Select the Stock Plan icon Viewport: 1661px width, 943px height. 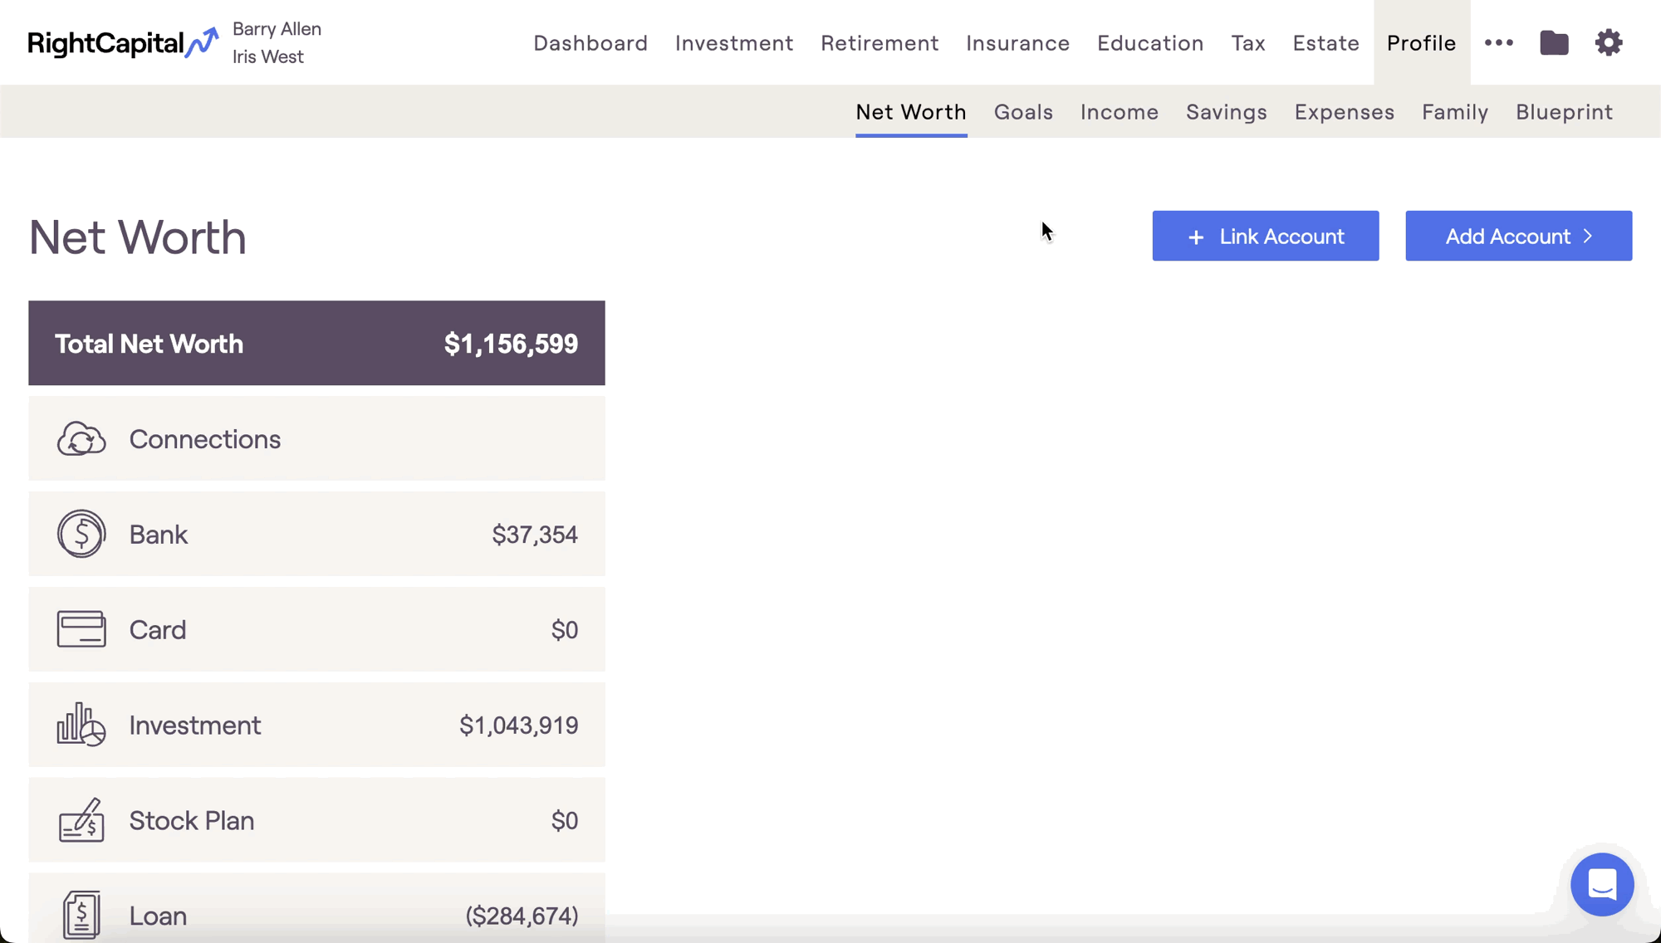(81, 820)
